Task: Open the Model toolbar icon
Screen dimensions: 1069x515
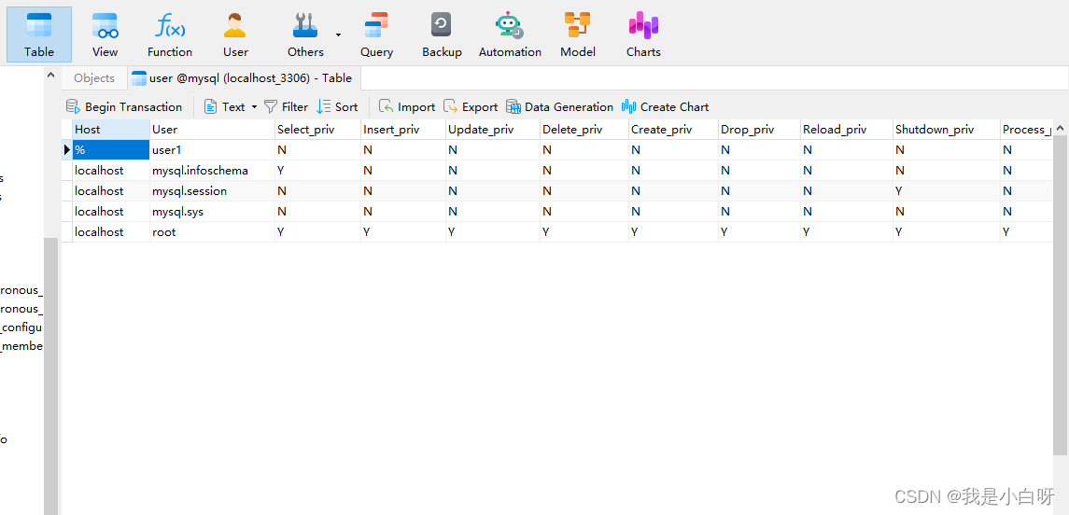Action: (578, 35)
